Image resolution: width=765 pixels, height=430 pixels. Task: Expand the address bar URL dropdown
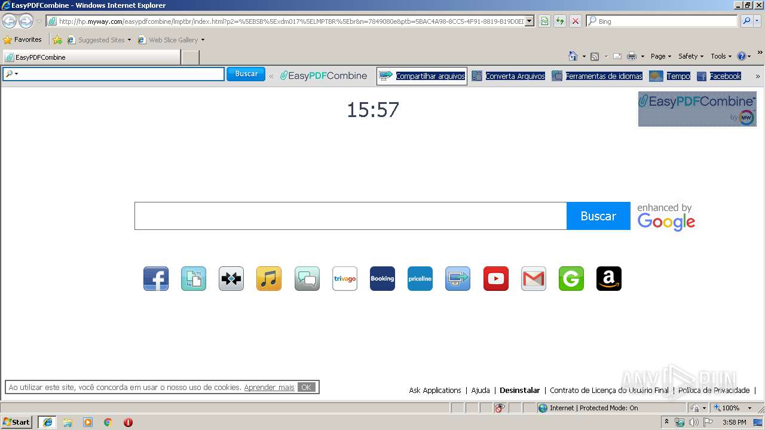click(530, 21)
